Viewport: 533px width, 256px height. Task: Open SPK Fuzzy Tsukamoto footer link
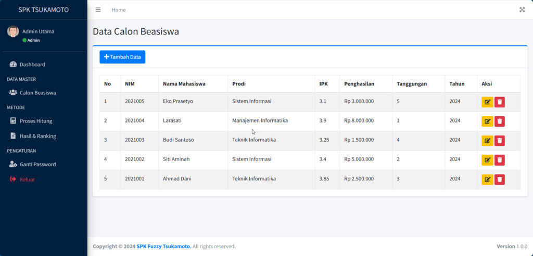pyautogui.click(x=163, y=247)
